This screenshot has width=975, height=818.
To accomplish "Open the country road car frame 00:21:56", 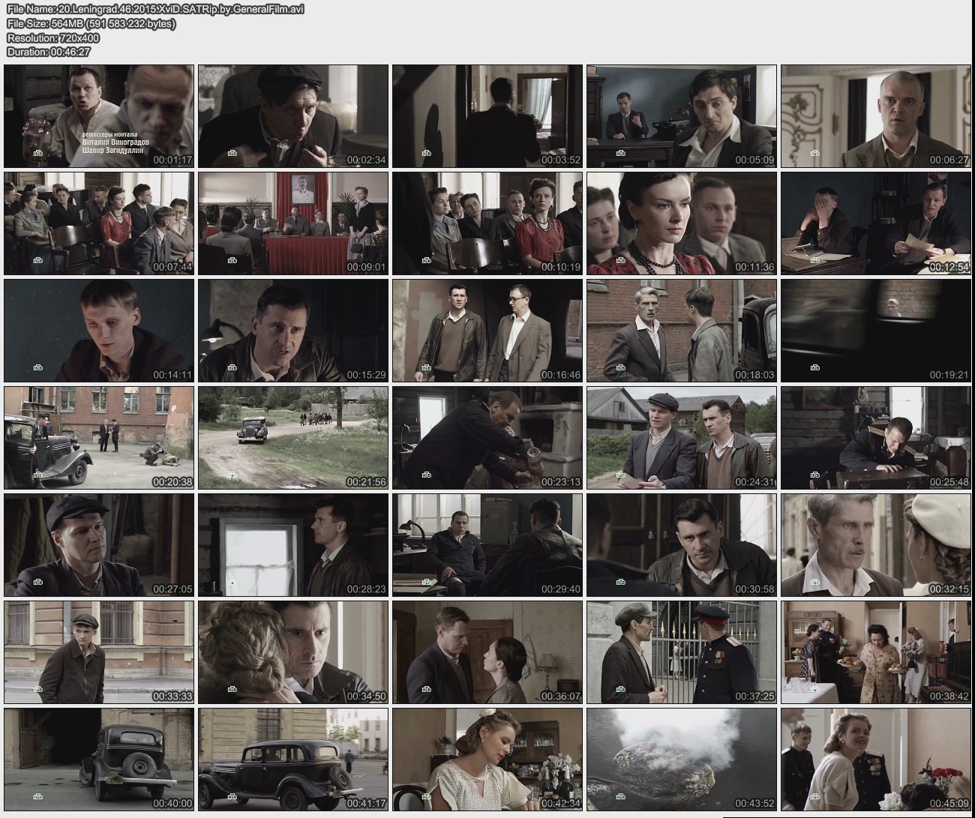I will pyautogui.click(x=293, y=438).
